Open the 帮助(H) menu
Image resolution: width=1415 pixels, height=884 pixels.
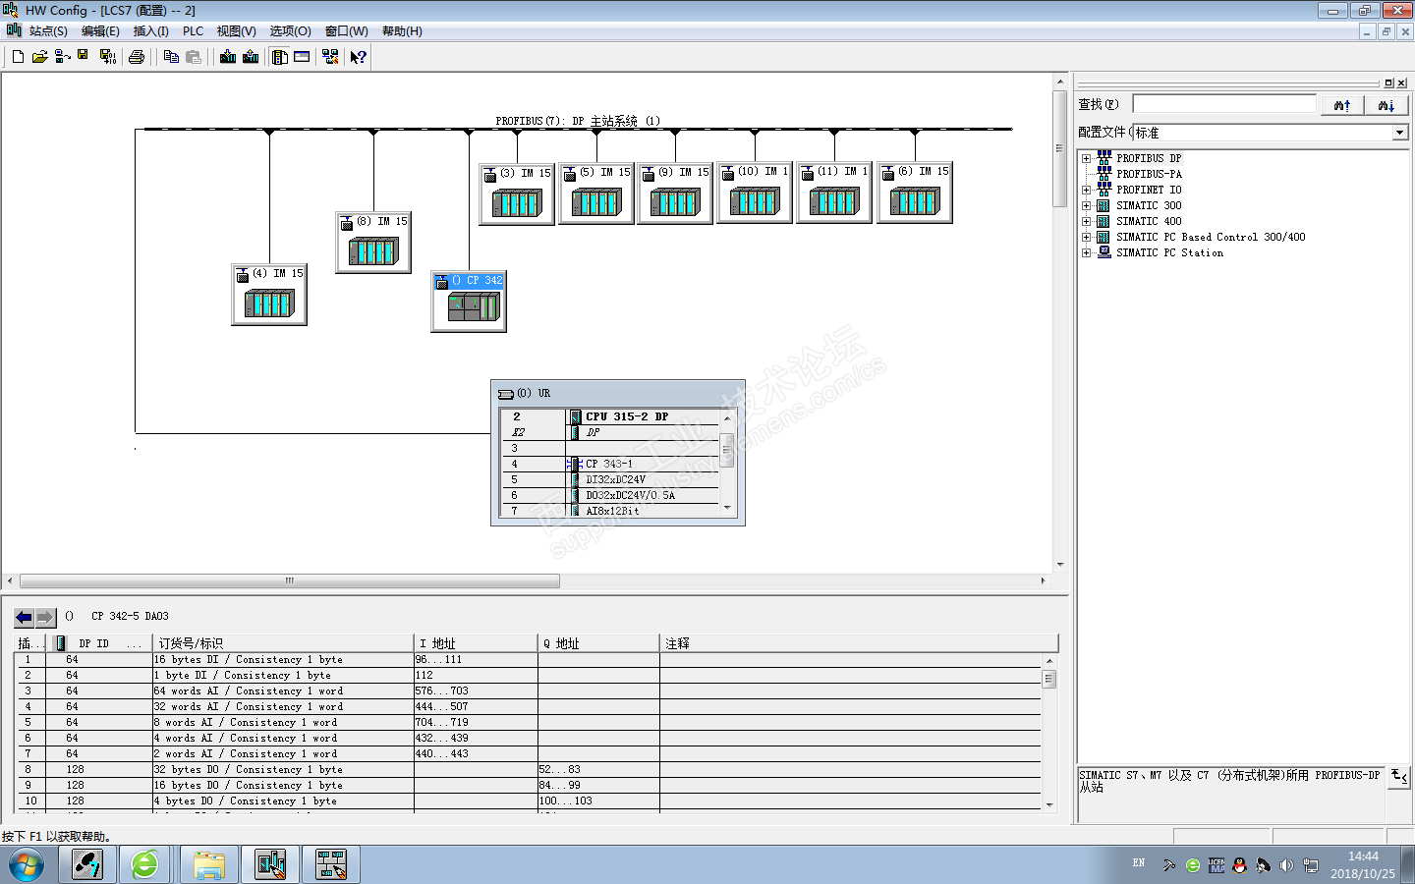pyautogui.click(x=402, y=31)
